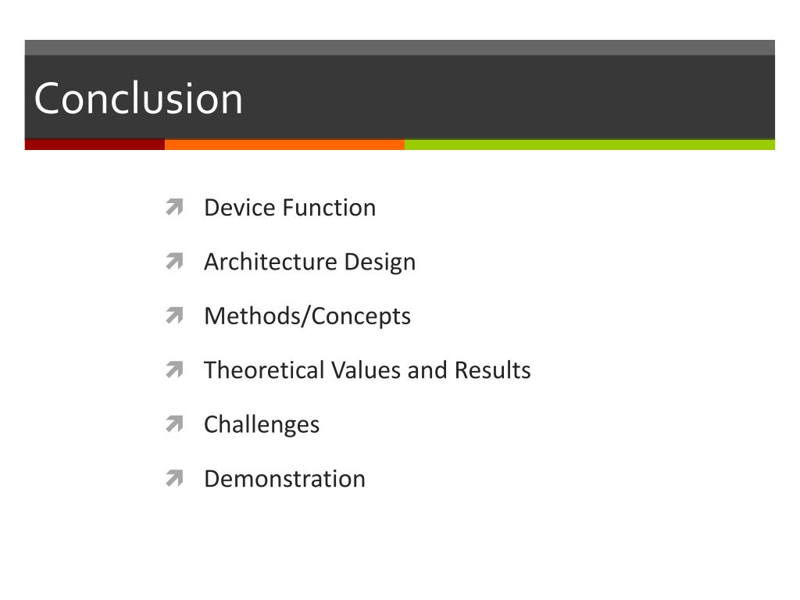Click the arrow bullet beside Challenges
The image size is (800, 600).
tap(174, 424)
